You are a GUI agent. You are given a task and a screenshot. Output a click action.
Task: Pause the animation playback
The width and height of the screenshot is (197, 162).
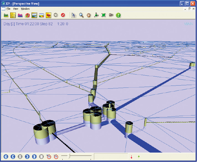point(20,157)
